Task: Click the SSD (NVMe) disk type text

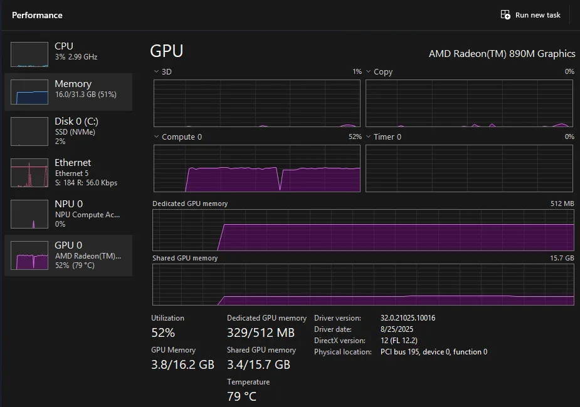Action: [75, 132]
